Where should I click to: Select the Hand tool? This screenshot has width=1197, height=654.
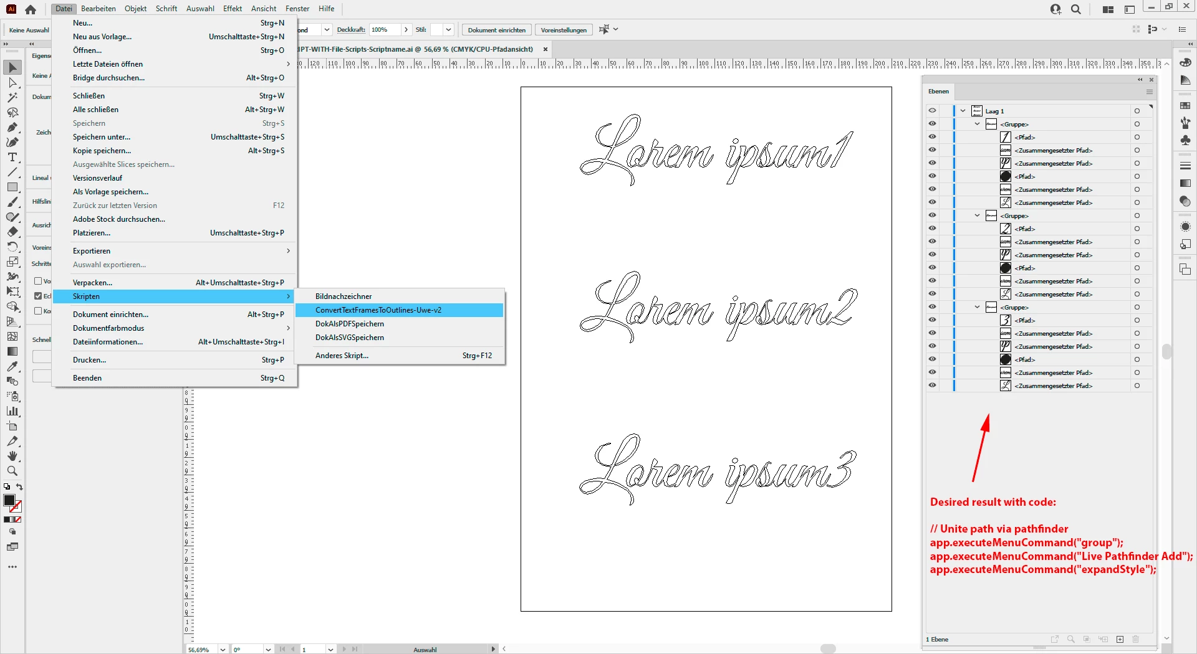tap(12, 456)
